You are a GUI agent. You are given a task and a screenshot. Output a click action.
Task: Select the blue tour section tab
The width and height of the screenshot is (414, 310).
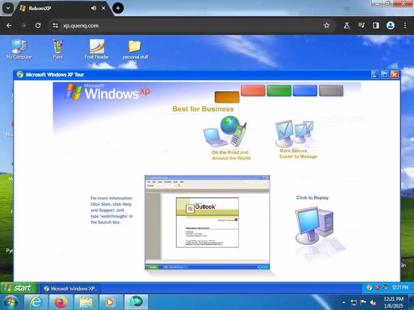click(305, 90)
